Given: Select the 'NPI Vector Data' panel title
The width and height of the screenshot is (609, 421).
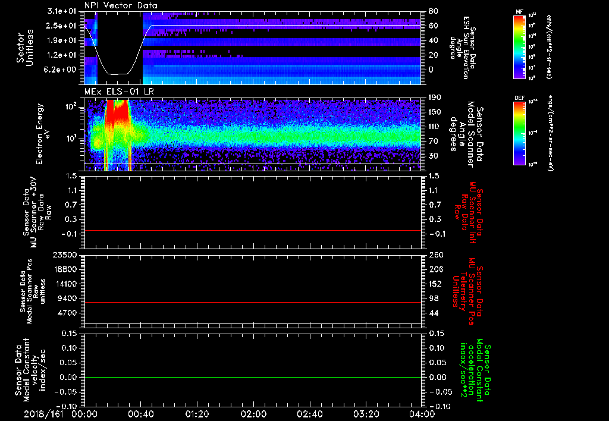Looking at the screenshot, I should [121, 5].
